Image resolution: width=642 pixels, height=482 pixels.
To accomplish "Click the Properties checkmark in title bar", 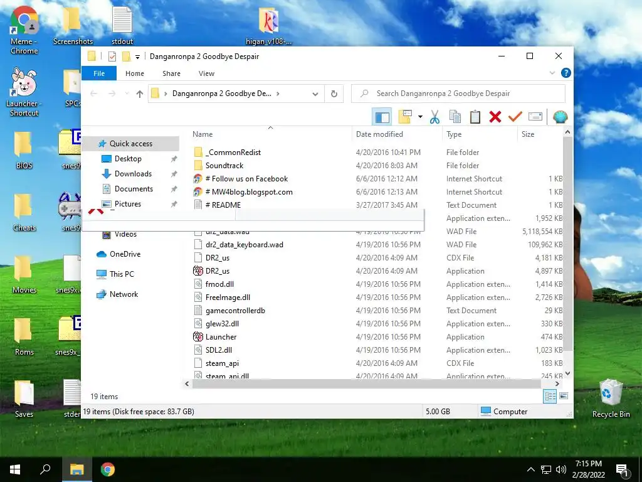I will (x=112, y=56).
